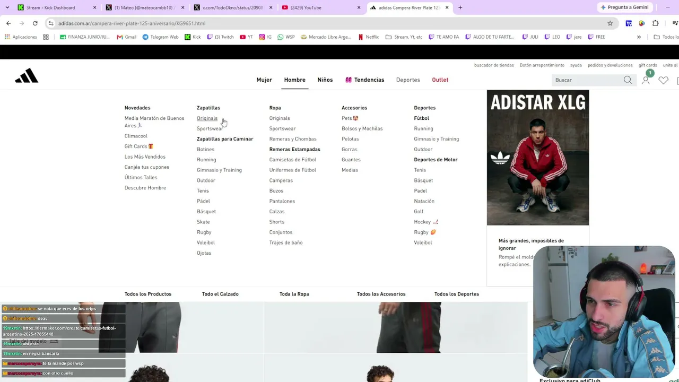Open Camisetas de Fútbol link
The image size is (679, 382).
(293, 160)
